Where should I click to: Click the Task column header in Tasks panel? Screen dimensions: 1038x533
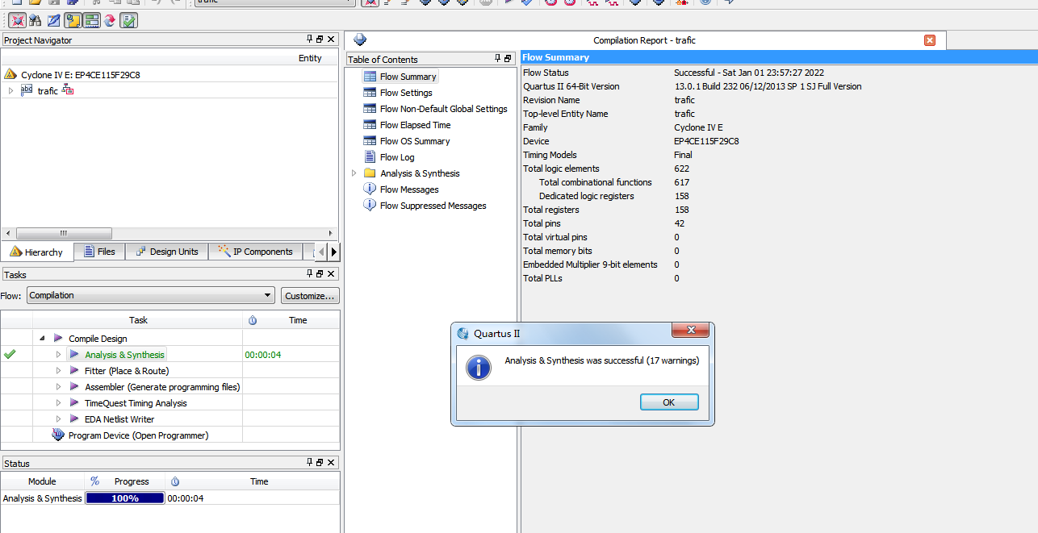tap(138, 320)
